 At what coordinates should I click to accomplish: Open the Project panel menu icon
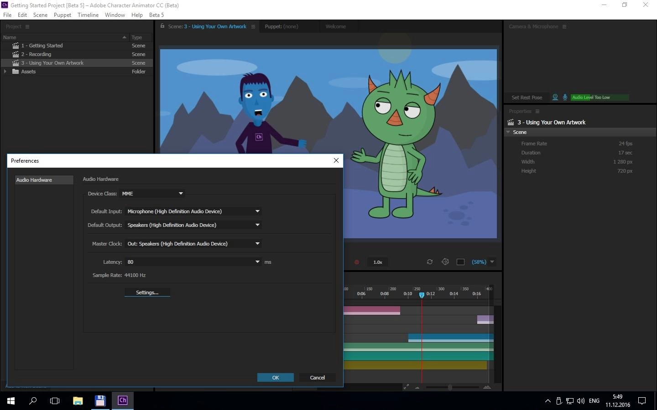(x=27, y=26)
